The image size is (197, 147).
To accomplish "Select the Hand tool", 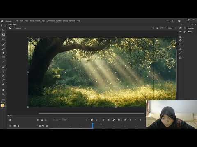I will click(x=3, y=90).
